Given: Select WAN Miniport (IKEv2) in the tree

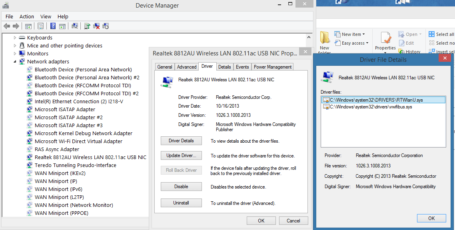Looking at the screenshot, I should coord(60,173).
